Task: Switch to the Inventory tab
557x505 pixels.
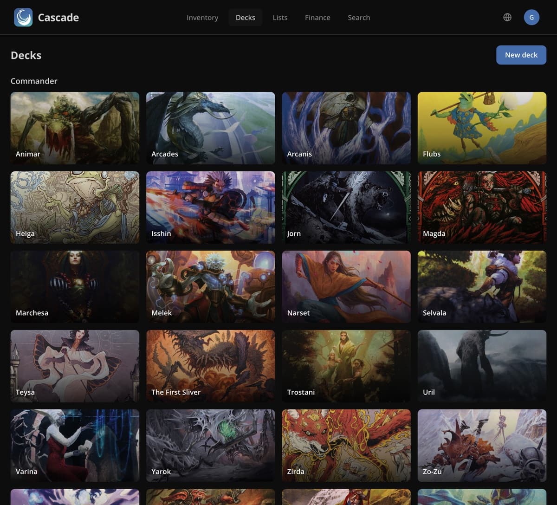Action: pyautogui.click(x=202, y=17)
